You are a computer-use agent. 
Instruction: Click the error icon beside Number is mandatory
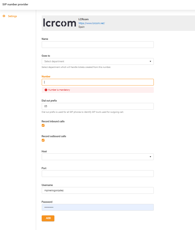click(46, 90)
